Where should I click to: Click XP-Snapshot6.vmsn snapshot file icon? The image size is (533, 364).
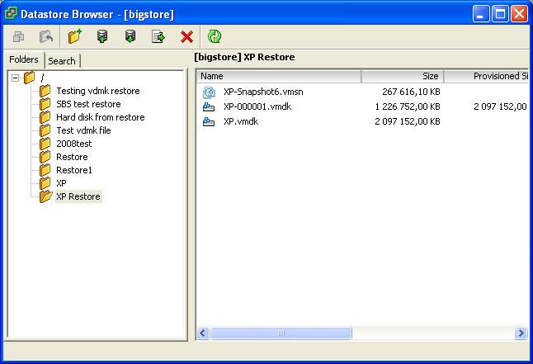point(209,92)
